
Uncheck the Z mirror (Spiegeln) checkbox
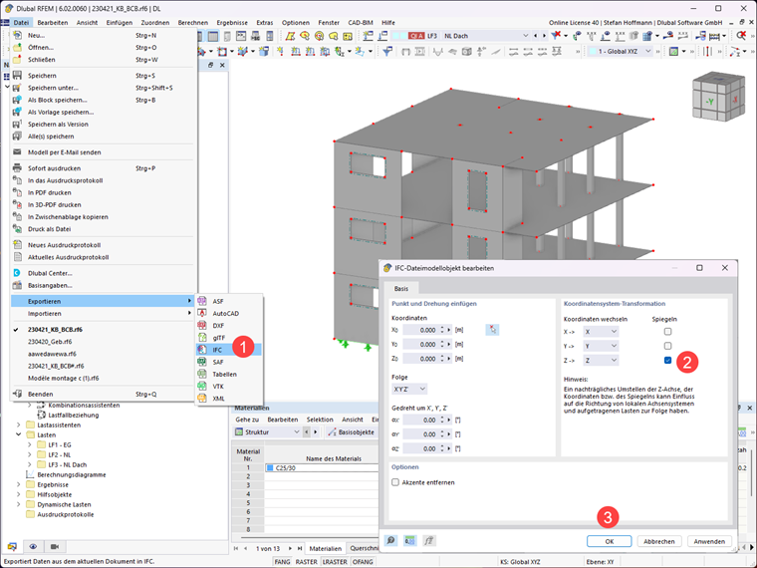(667, 360)
